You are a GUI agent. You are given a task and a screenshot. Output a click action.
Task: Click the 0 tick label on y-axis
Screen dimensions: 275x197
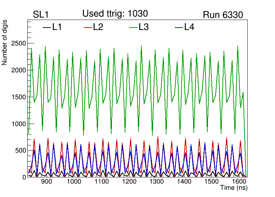(24, 177)
